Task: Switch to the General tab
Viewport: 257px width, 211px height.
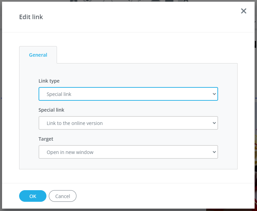Action: point(38,55)
